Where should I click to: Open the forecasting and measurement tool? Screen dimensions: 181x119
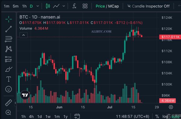tap(8, 59)
